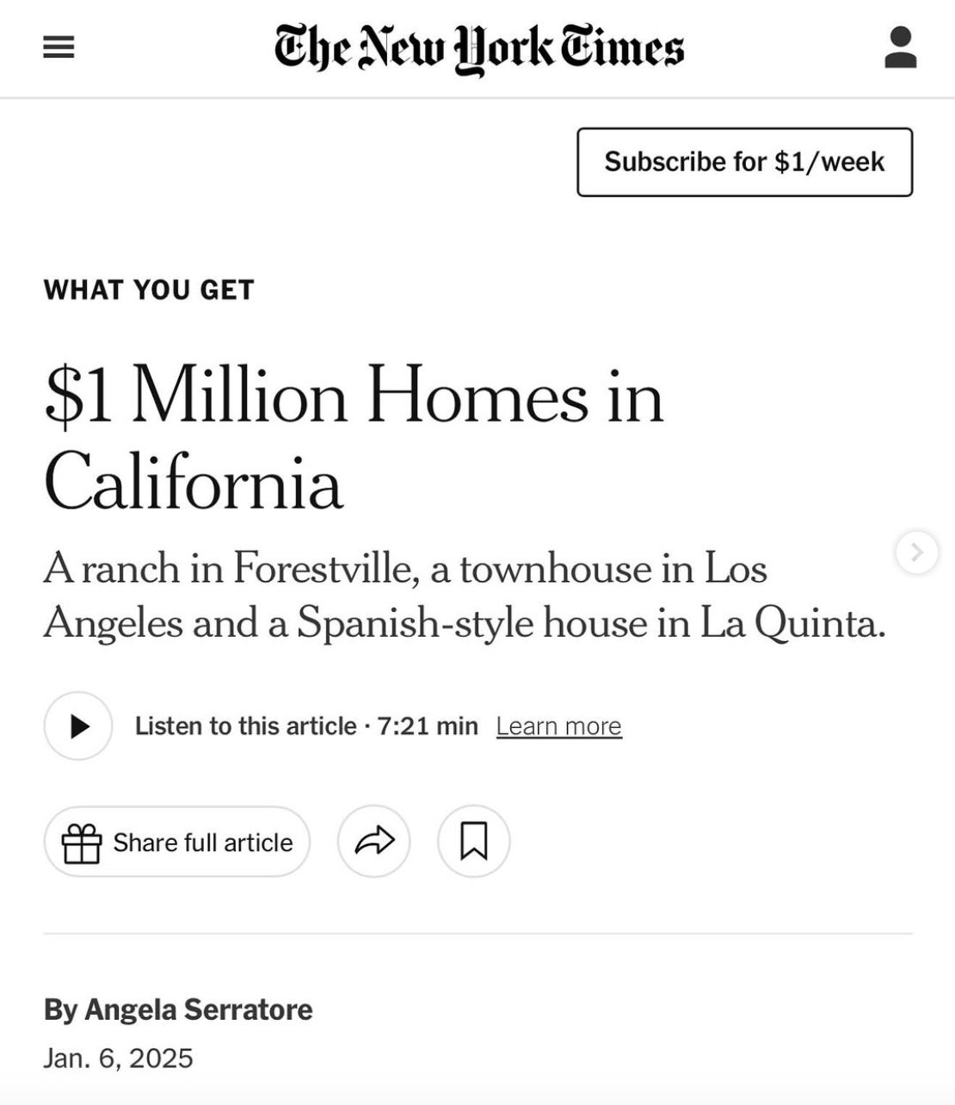Click the gift box icon
This screenshot has width=955, height=1105.
(82, 843)
